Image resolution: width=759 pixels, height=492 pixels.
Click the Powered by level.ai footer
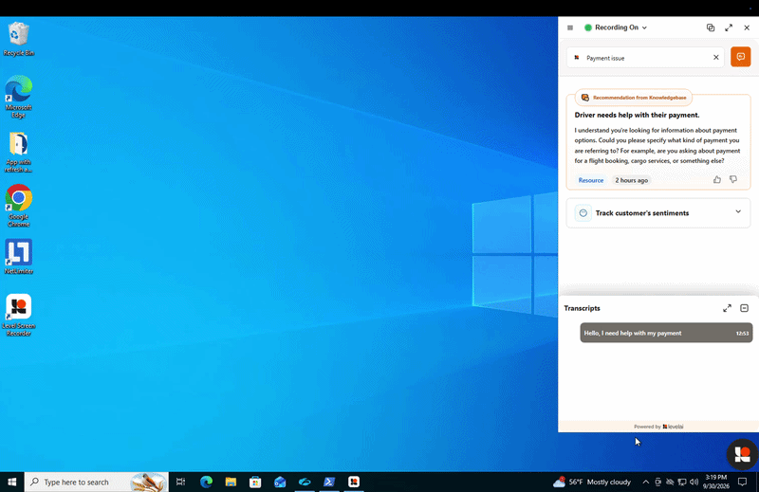[658, 427]
